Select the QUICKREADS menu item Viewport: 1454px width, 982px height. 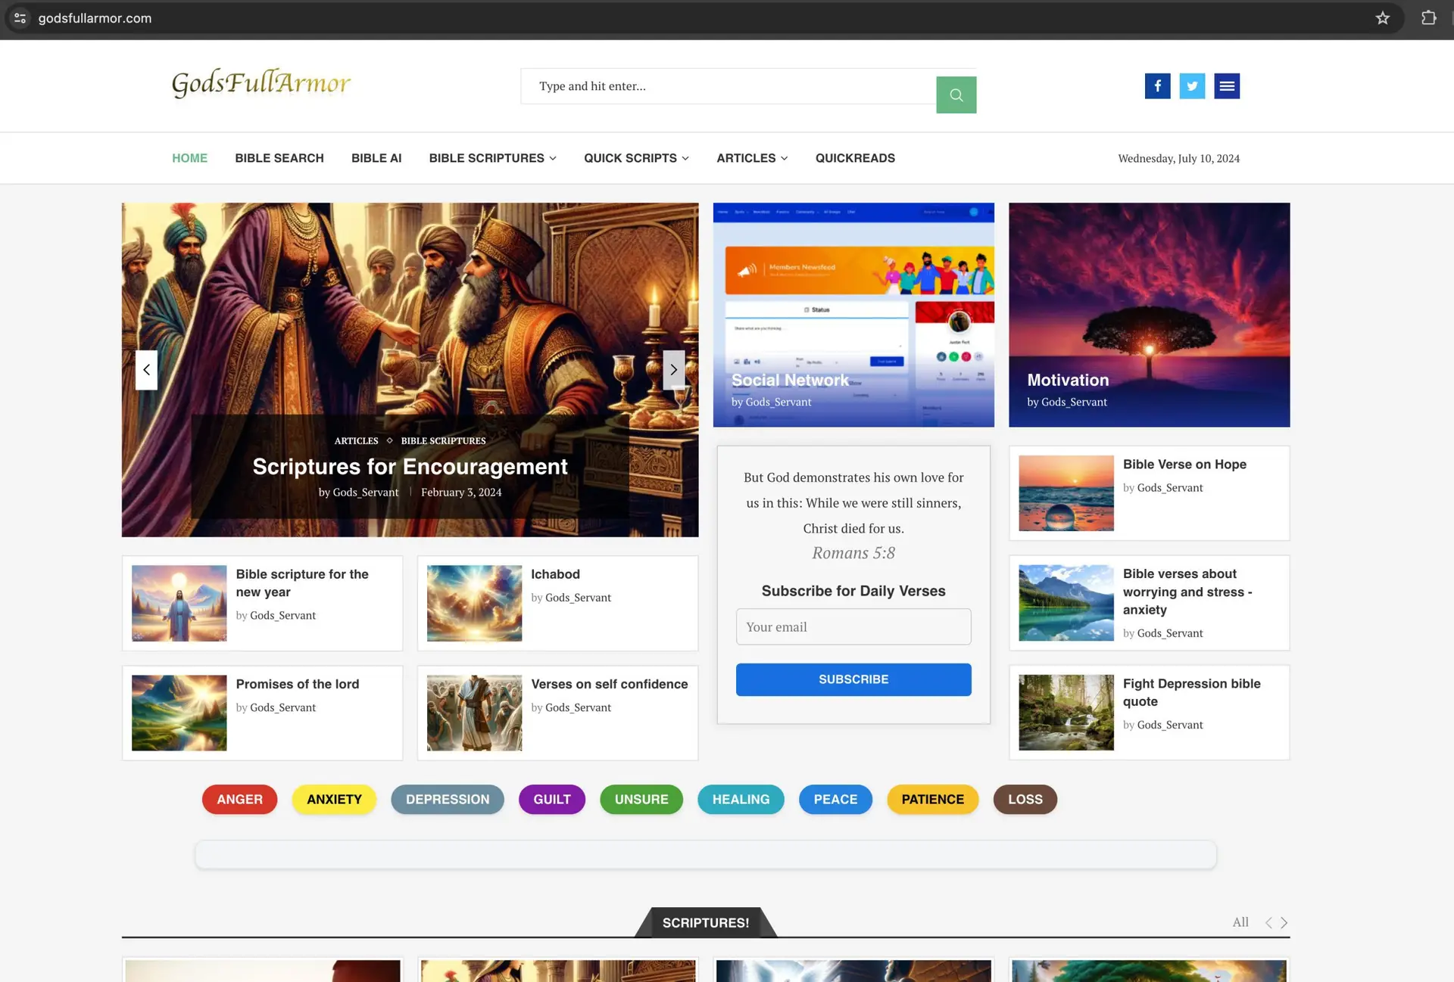855,157
